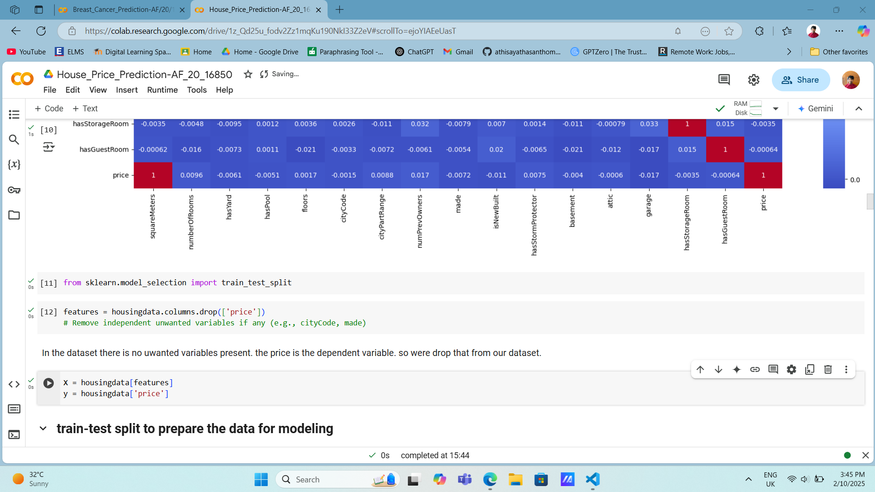This screenshot has height=492, width=875.
Task: Open the table of contents sidebar
Action: (x=14, y=115)
